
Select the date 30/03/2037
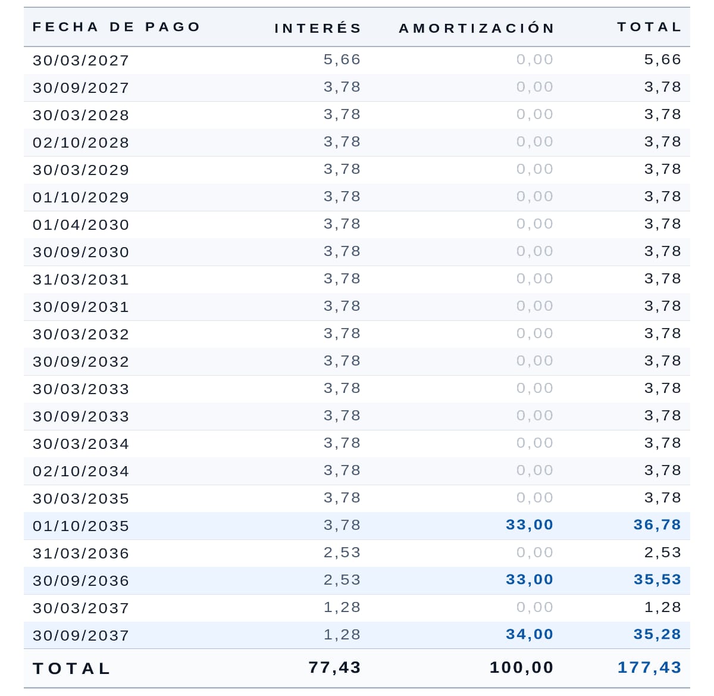point(81,608)
